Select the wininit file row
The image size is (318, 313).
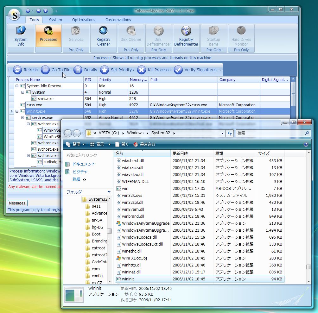coord(200,279)
